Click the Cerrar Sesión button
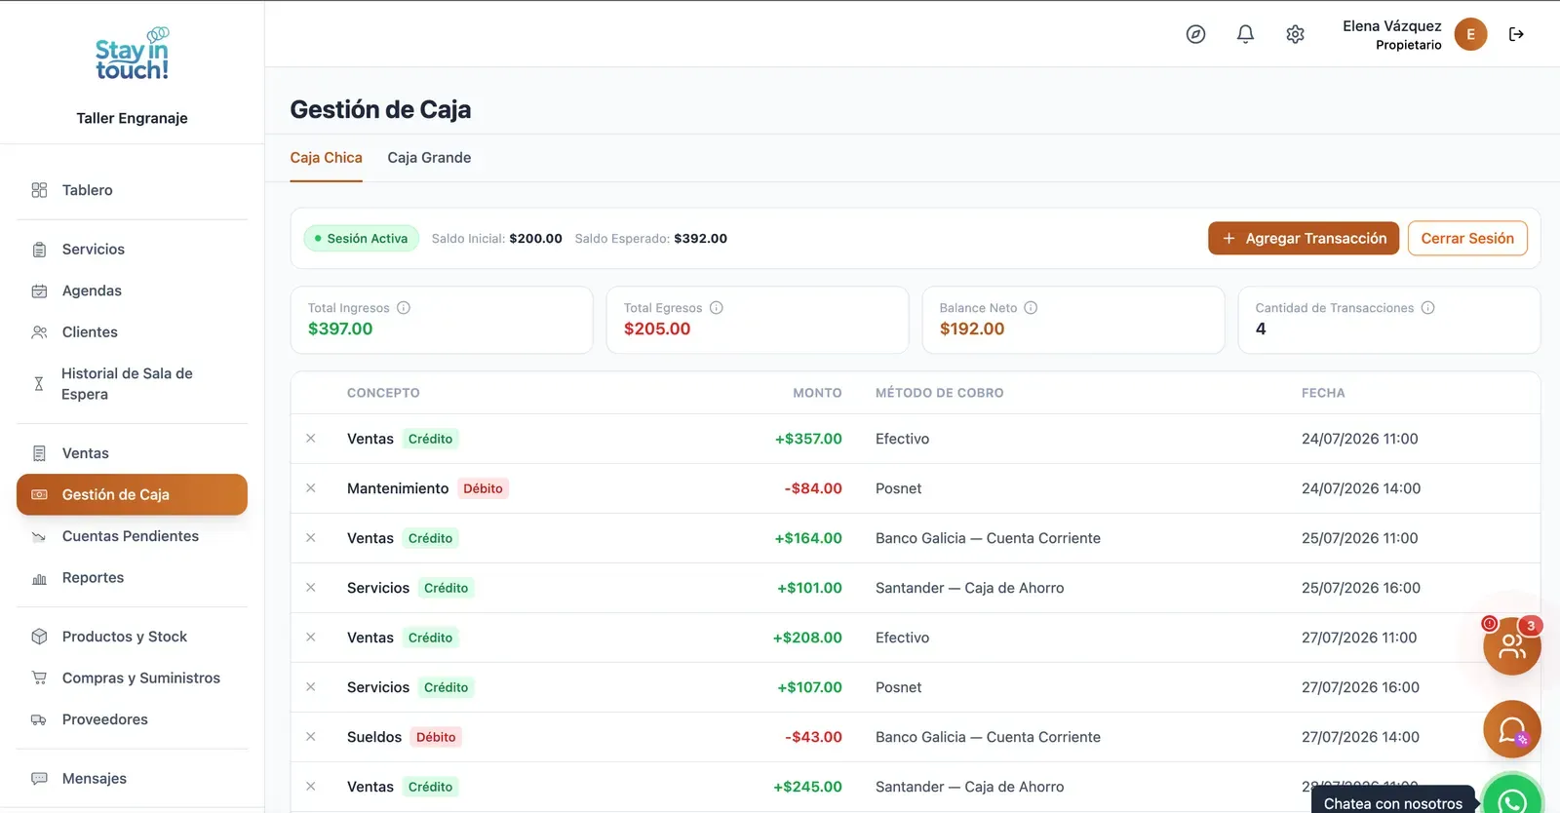The image size is (1560, 813). pos(1467,239)
